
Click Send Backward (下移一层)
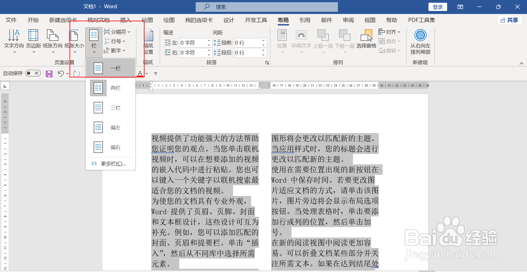tap(345, 41)
